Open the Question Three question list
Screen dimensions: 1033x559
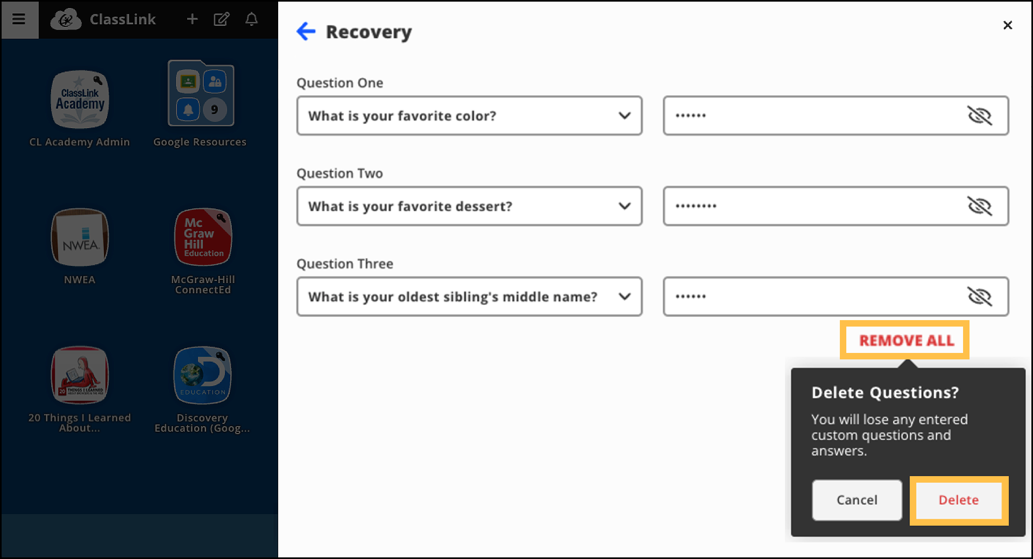[x=625, y=296]
